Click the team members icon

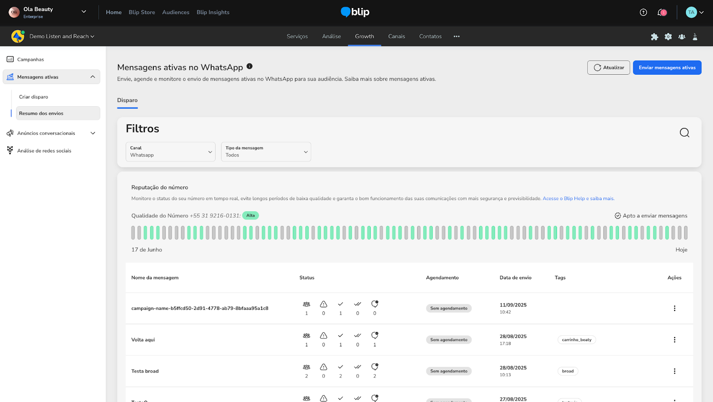[x=682, y=37]
